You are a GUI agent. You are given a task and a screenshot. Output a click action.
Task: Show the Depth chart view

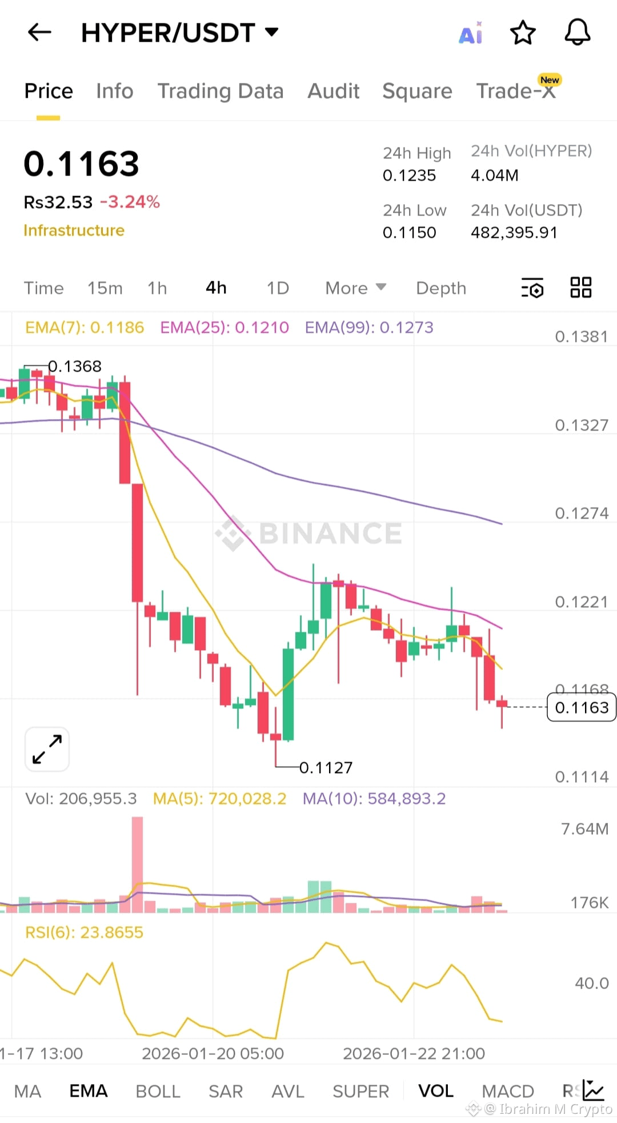440,288
